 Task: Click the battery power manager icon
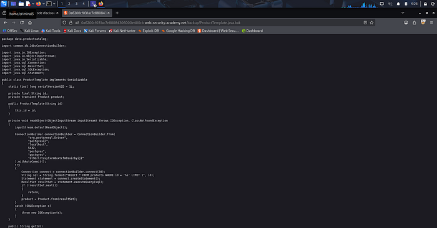(x=406, y=4)
